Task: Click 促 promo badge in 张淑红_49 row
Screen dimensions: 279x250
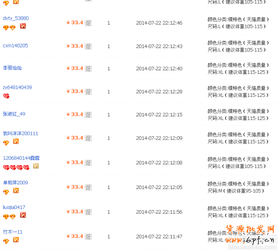Action: point(88,115)
